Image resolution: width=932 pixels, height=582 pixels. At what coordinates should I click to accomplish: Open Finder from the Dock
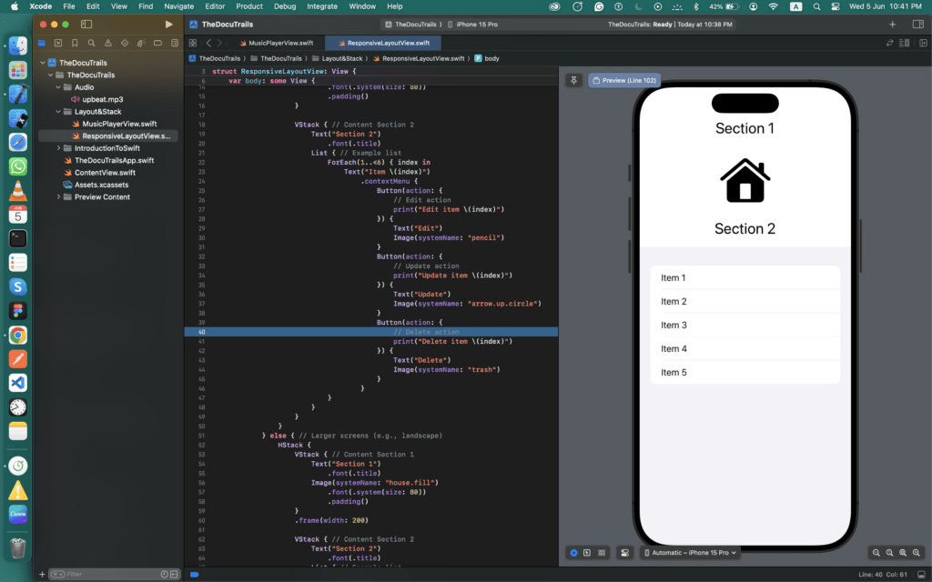(x=18, y=45)
